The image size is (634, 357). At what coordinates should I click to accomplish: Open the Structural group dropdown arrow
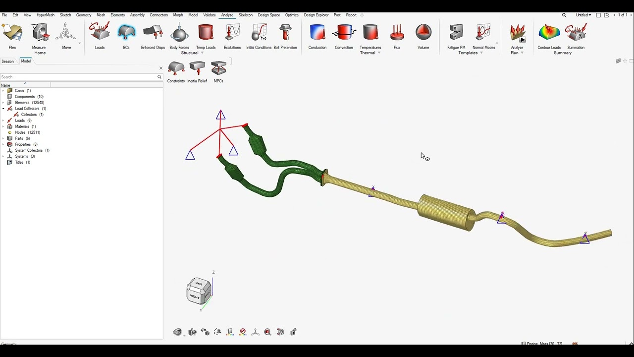coord(202,53)
